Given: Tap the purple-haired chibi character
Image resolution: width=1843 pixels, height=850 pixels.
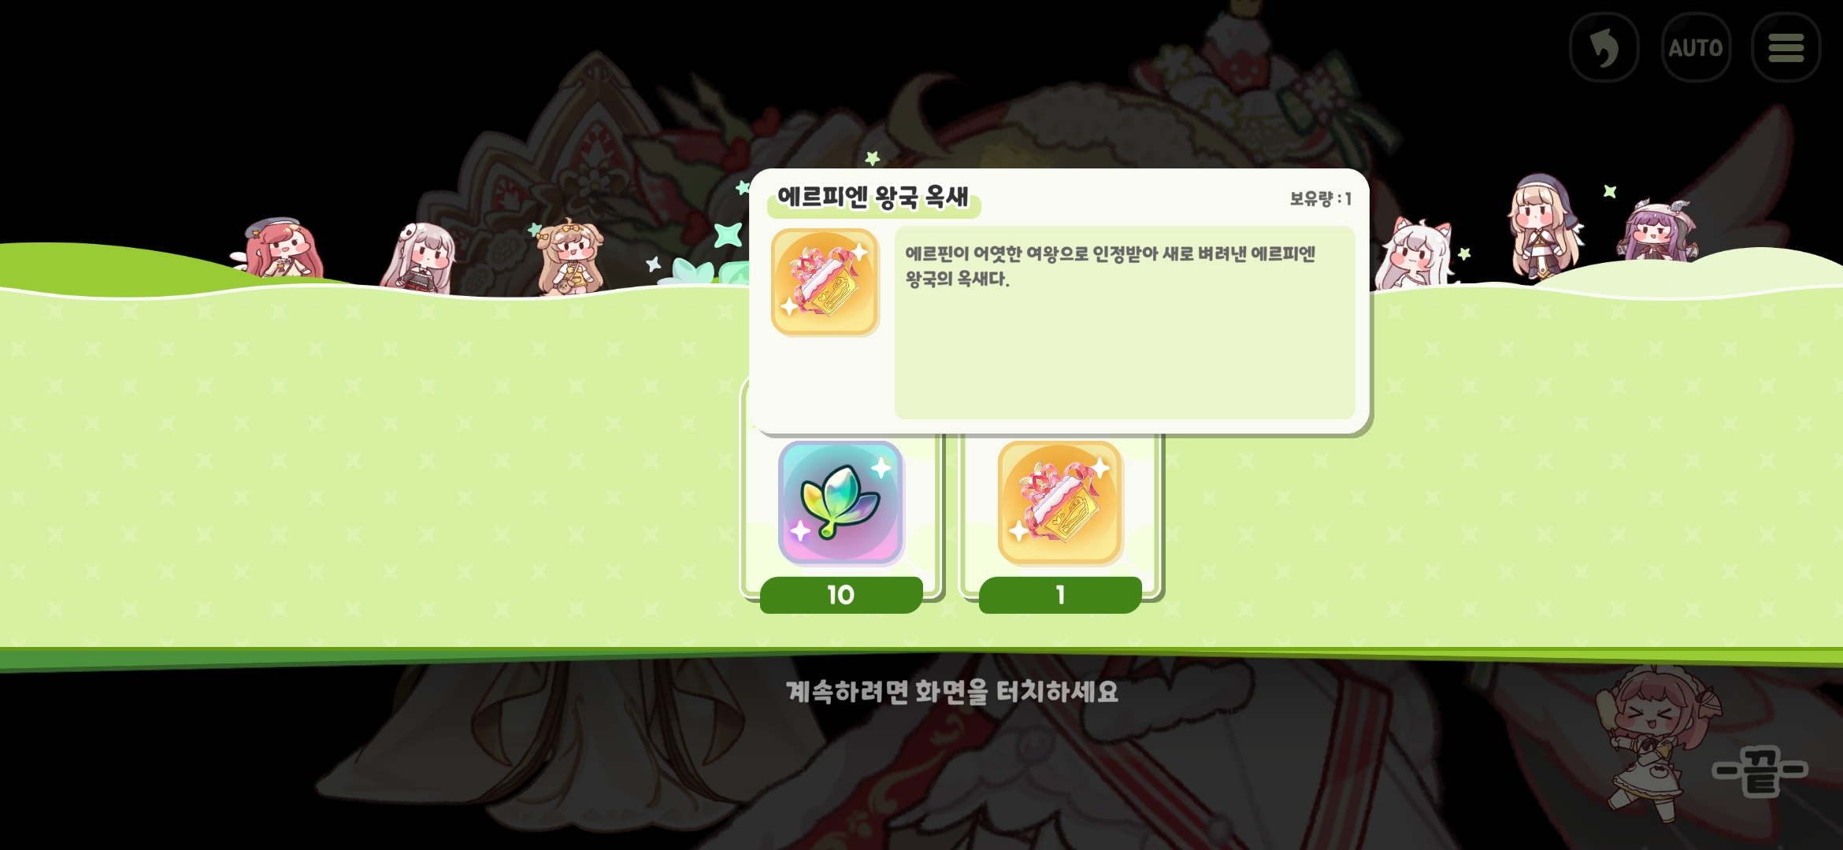Looking at the screenshot, I should [x=1656, y=231].
